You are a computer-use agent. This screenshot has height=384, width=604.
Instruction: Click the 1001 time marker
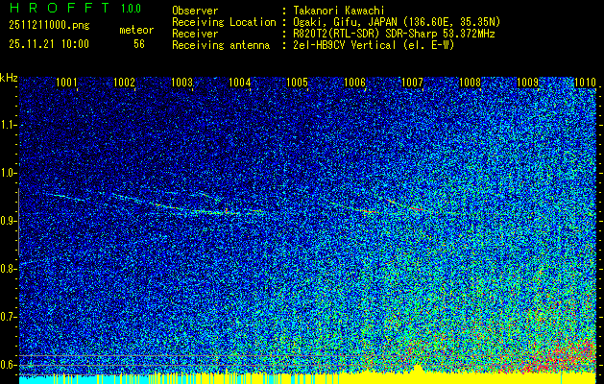(66, 83)
